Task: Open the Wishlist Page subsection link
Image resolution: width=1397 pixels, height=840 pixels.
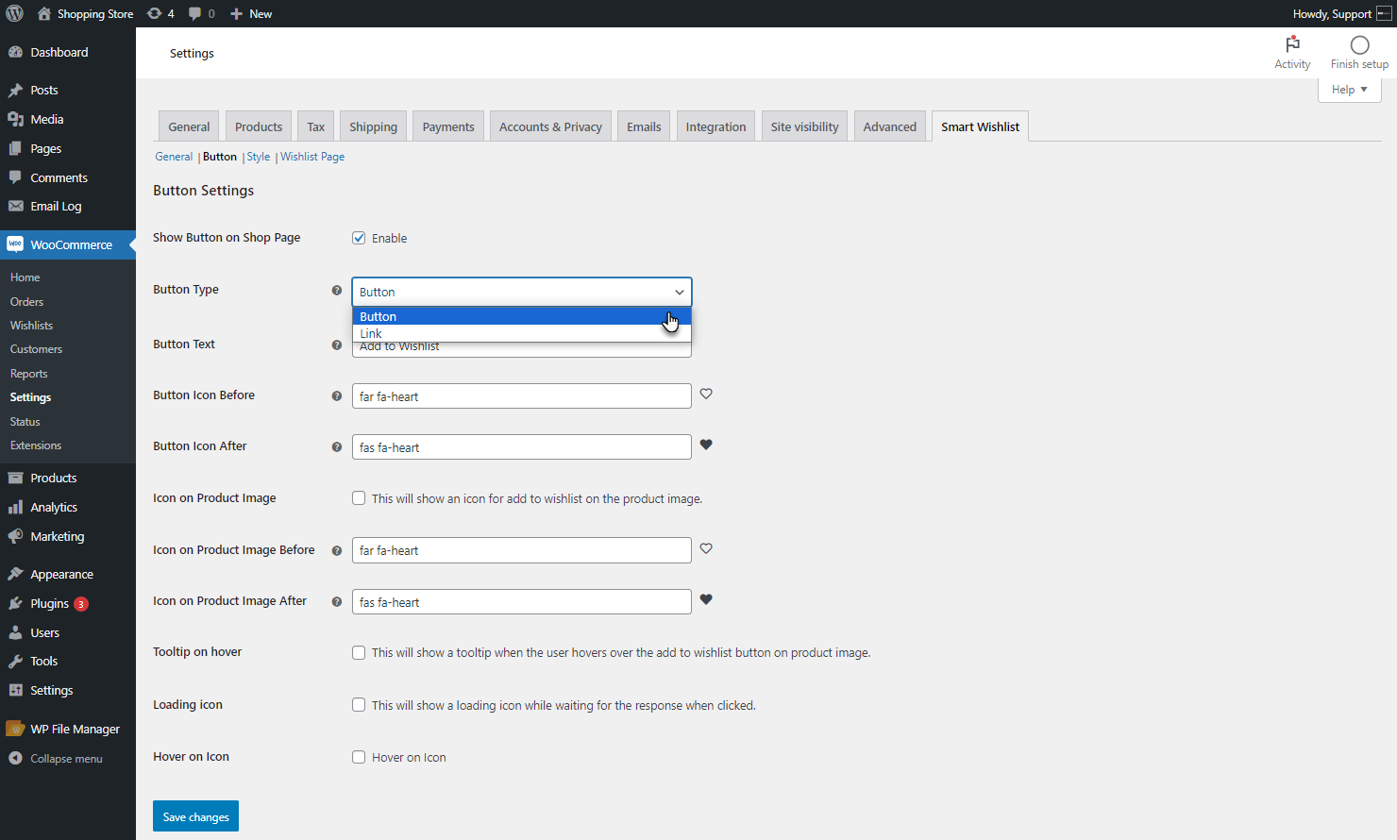Action: pyautogui.click(x=312, y=157)
